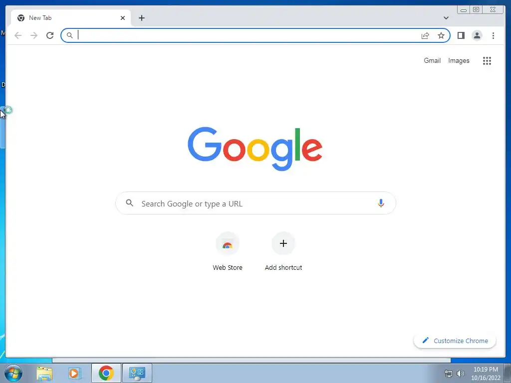The height and width of the screenshot is (383, 511).
Task: Click the browser forward arrow
Action: tap(34, 35)
